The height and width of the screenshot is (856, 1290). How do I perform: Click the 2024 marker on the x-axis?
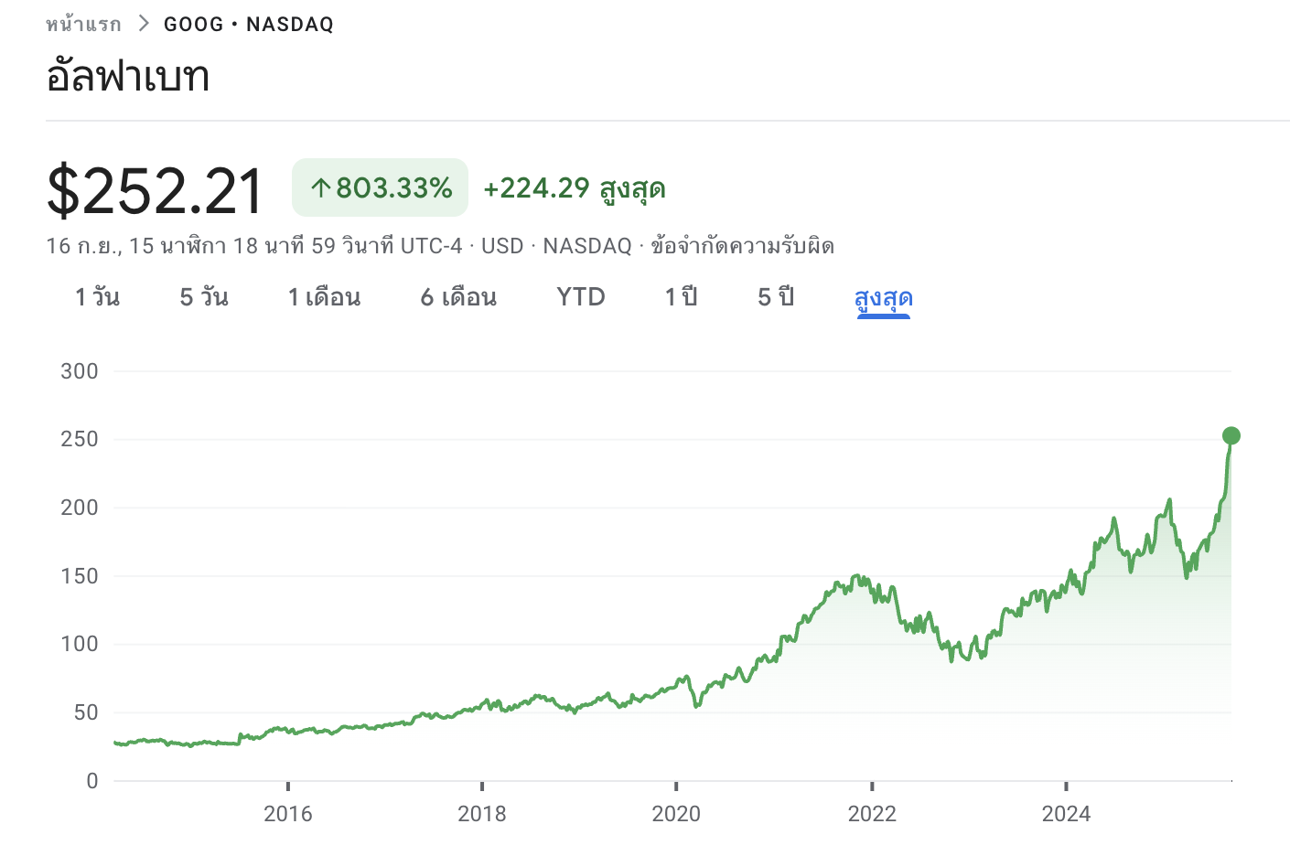1066,813
